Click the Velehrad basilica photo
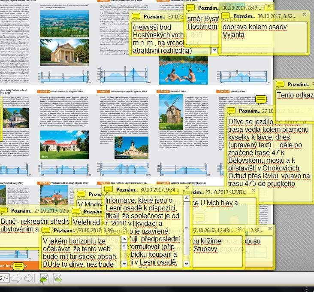Screen dimensions: 314x292 pyautogui.click(x=54, y=195)
